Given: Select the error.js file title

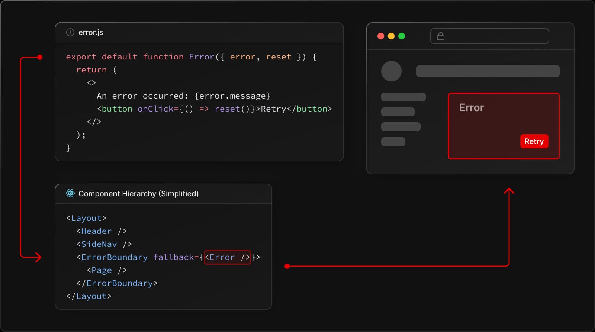Looking at the screenshot, I should click(x=91, y=32).
